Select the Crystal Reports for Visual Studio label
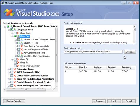This screenshot has height=106, width=140. (x=33, y=82)
